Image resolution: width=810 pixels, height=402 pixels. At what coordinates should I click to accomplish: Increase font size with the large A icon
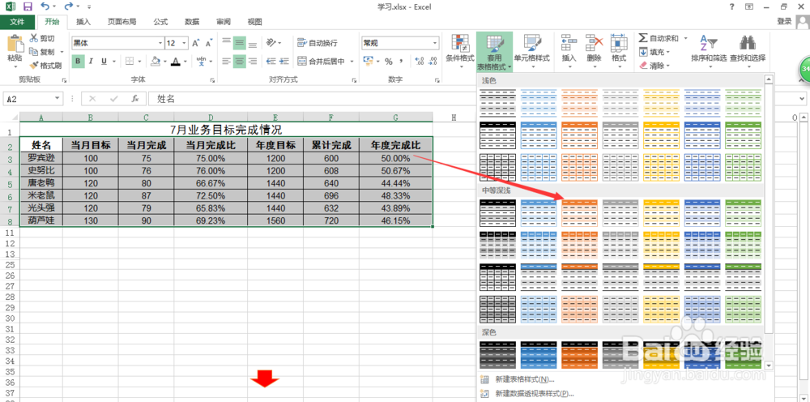click(196, 44)
